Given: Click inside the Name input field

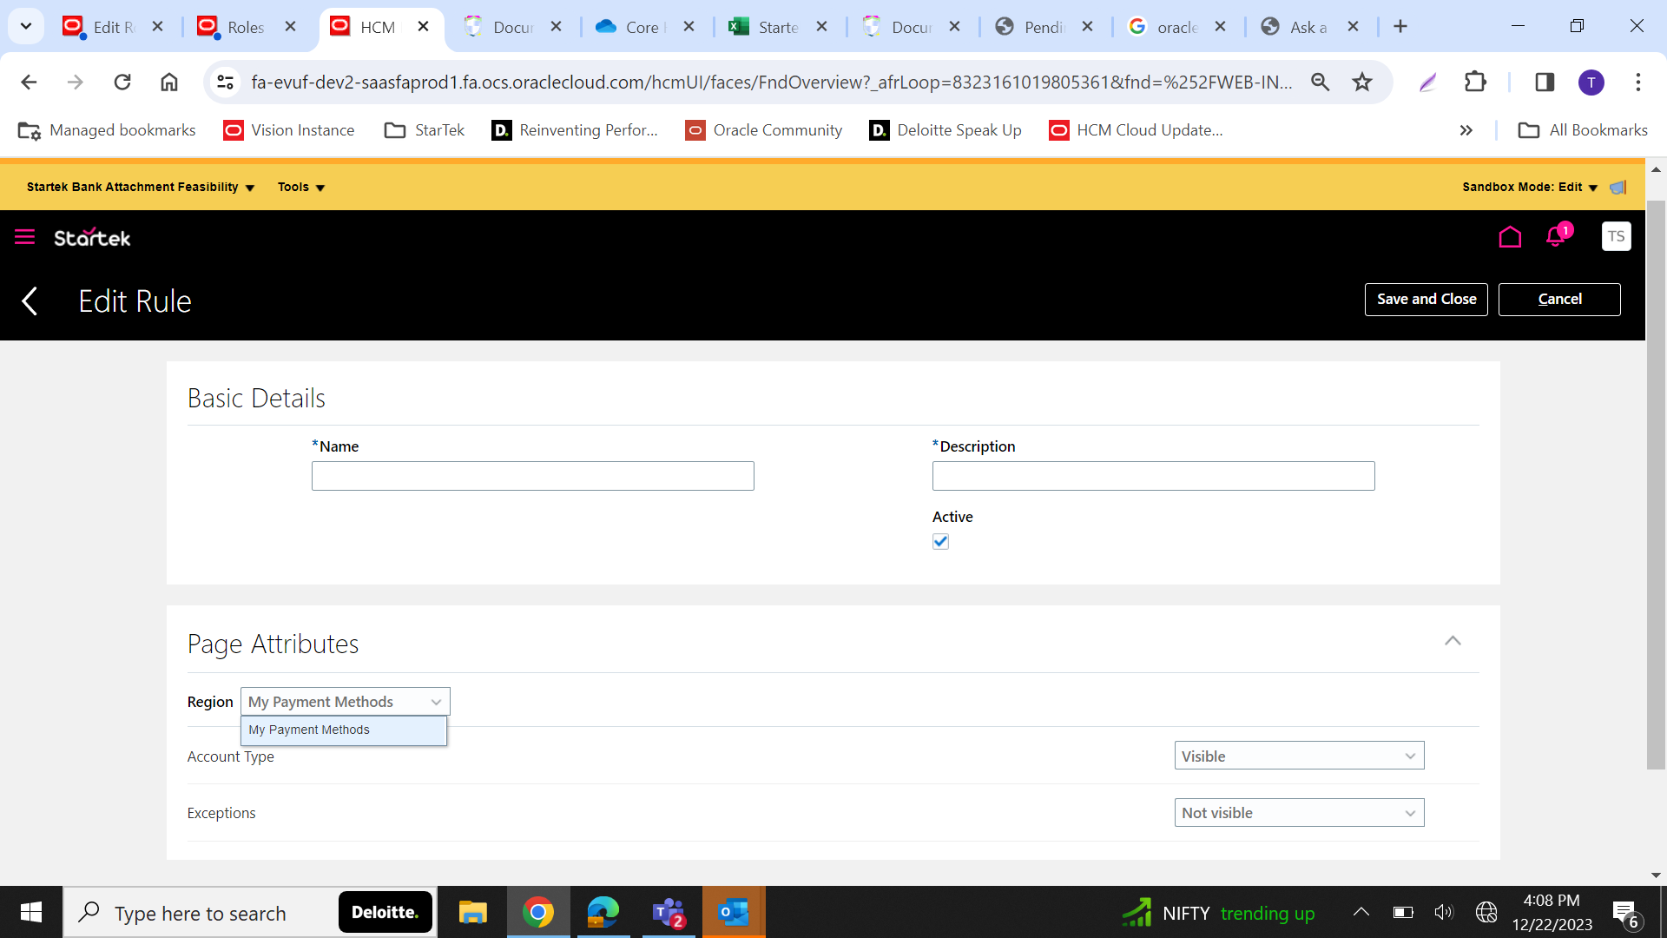Looking at the screenshot, I should (532, 475).
